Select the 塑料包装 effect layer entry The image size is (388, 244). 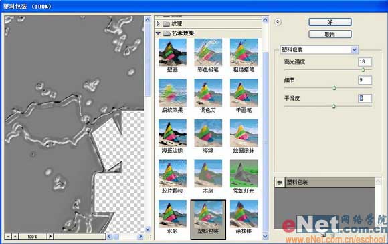[x=330, y=182]
